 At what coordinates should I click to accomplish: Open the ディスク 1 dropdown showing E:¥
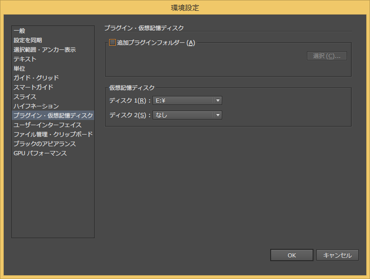187,101
